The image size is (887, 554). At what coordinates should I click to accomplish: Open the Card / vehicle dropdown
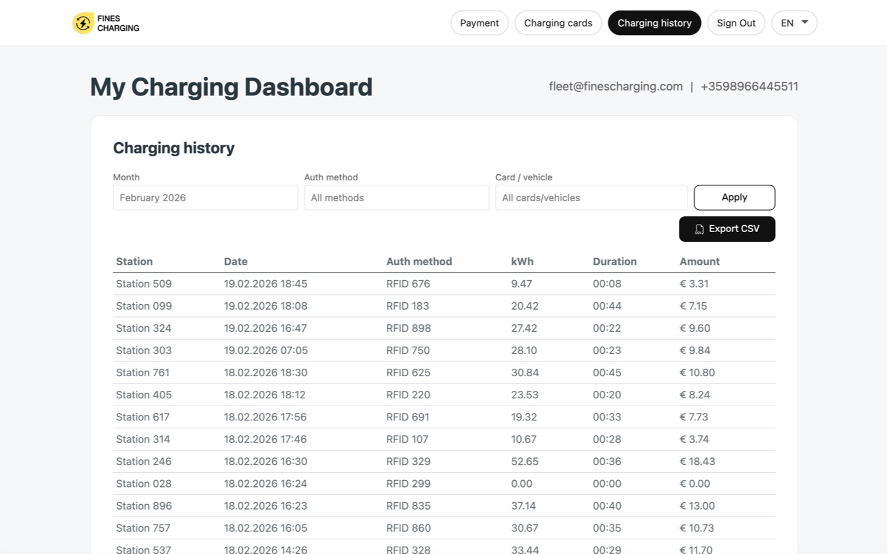591,197
